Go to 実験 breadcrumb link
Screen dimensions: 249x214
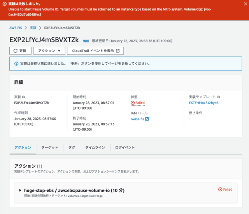click(x=33, y=28)
